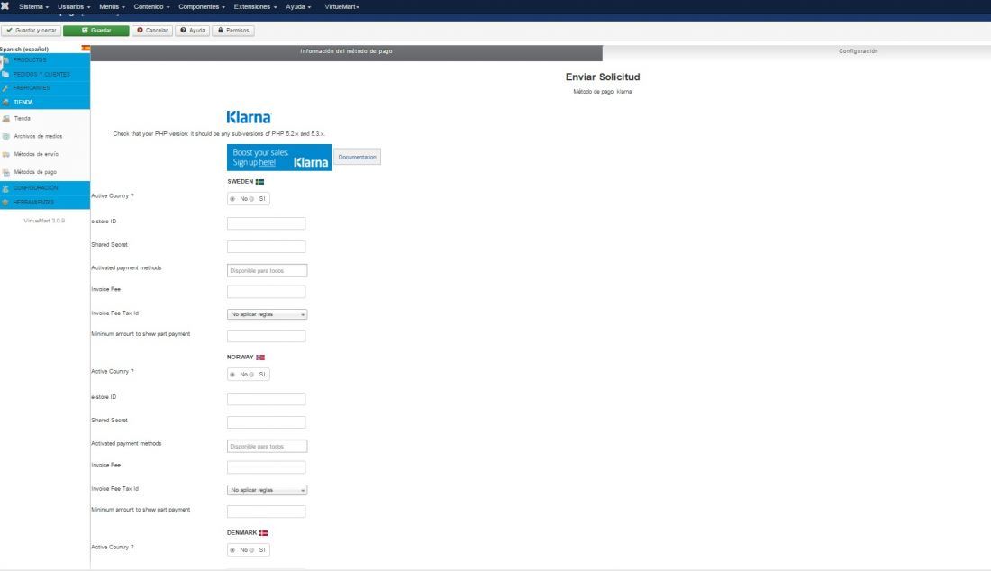This screenshot has height=571, width=991.
Task: Open Archivos de medios sidebar link
Action: point(38,136)
